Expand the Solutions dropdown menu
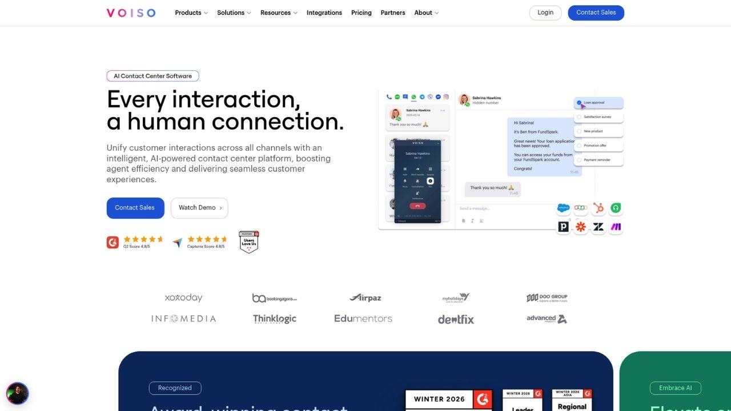 [x=234, y=13]
